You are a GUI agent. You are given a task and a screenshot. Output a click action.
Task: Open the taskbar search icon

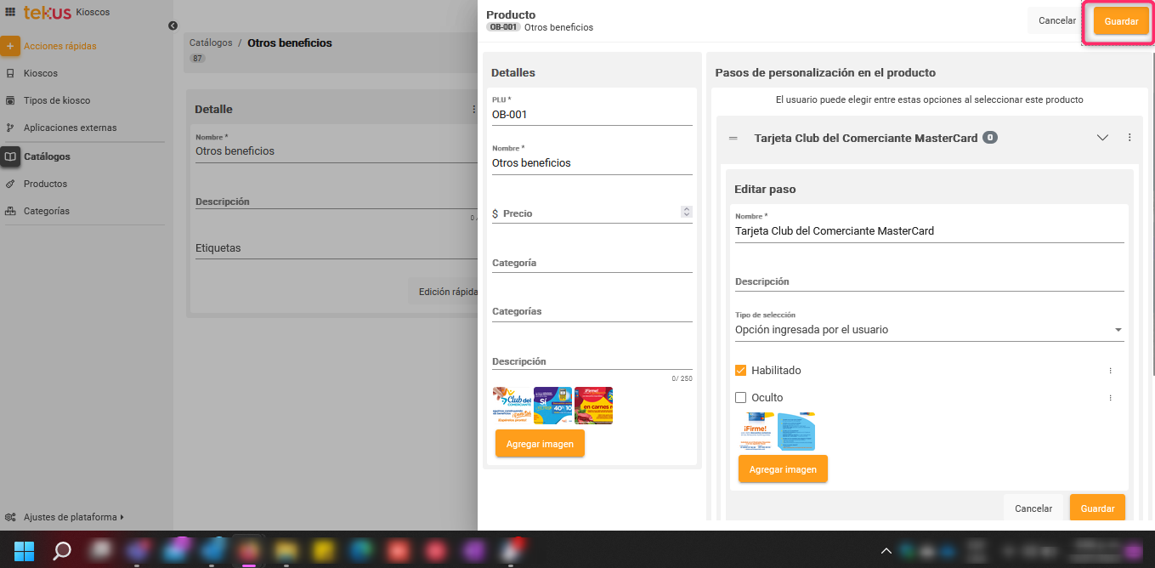point(62,551)
